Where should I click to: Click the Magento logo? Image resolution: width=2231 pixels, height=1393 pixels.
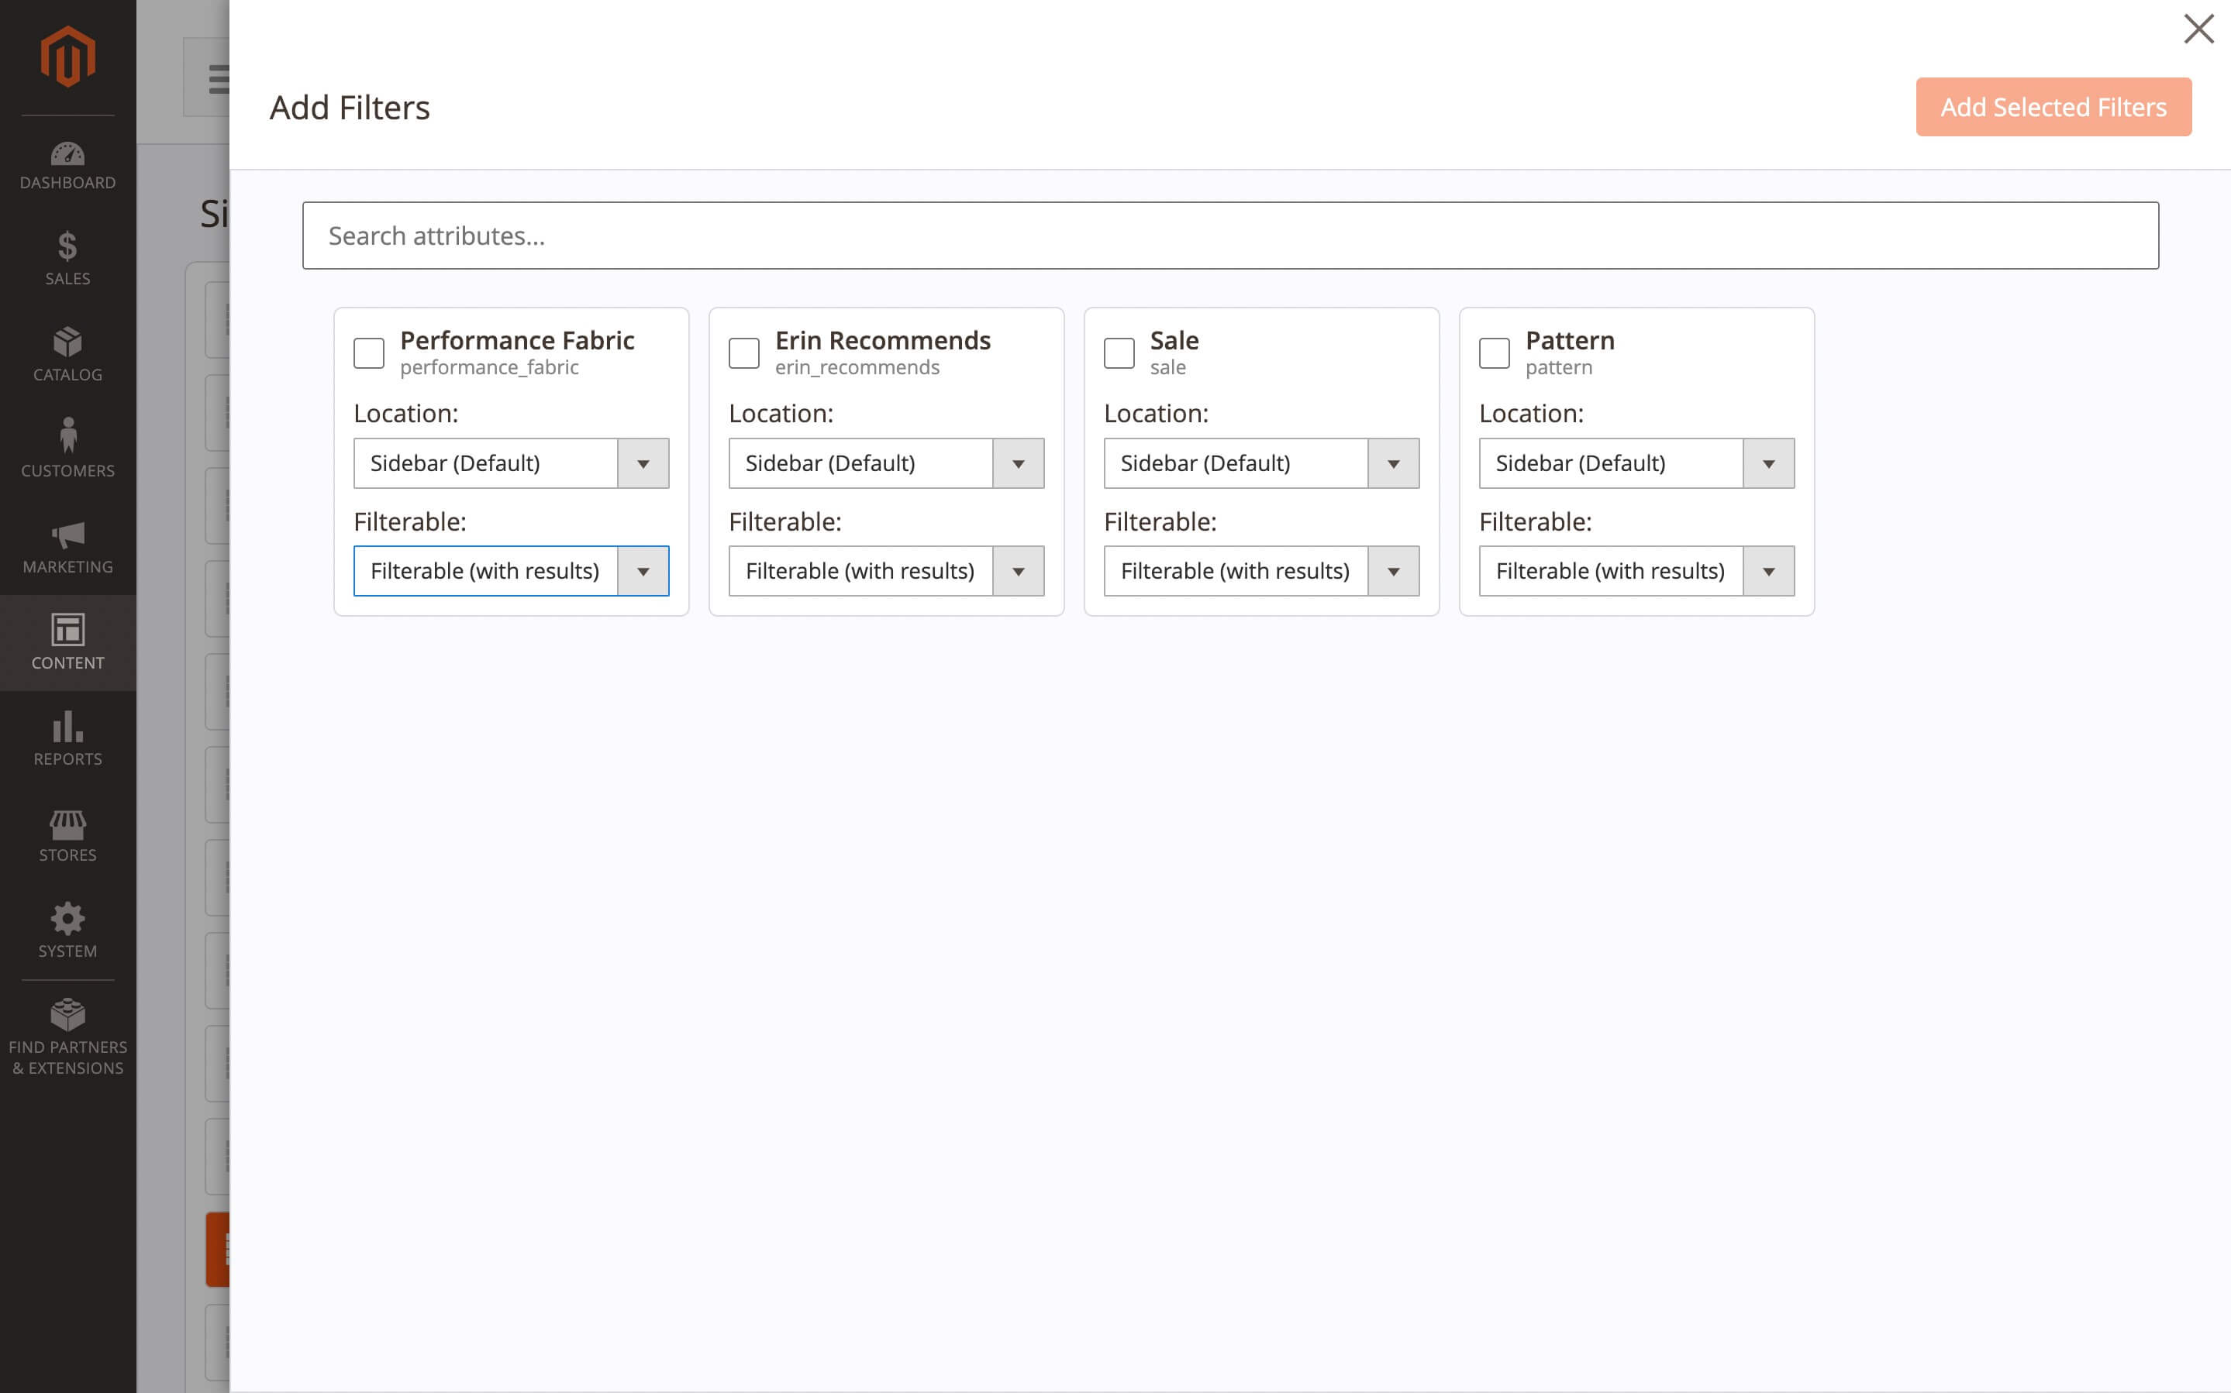coord(67,57)
